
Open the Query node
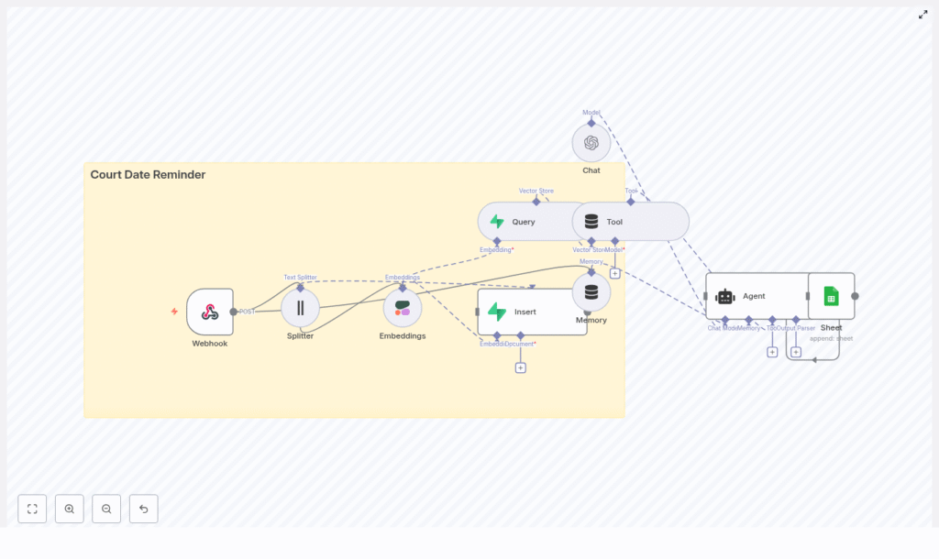[x=523, y=221]
